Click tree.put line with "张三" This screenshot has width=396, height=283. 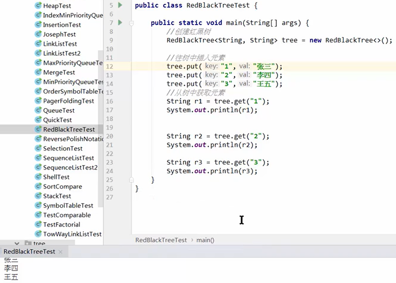click(x=224, y=66)
